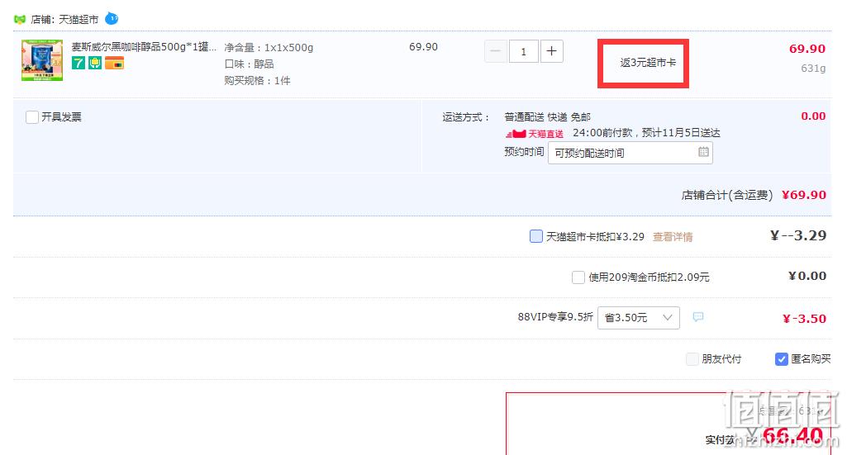Click the green shield guarantee badge
Screen dimensions: 847x455
coord(95,63)
